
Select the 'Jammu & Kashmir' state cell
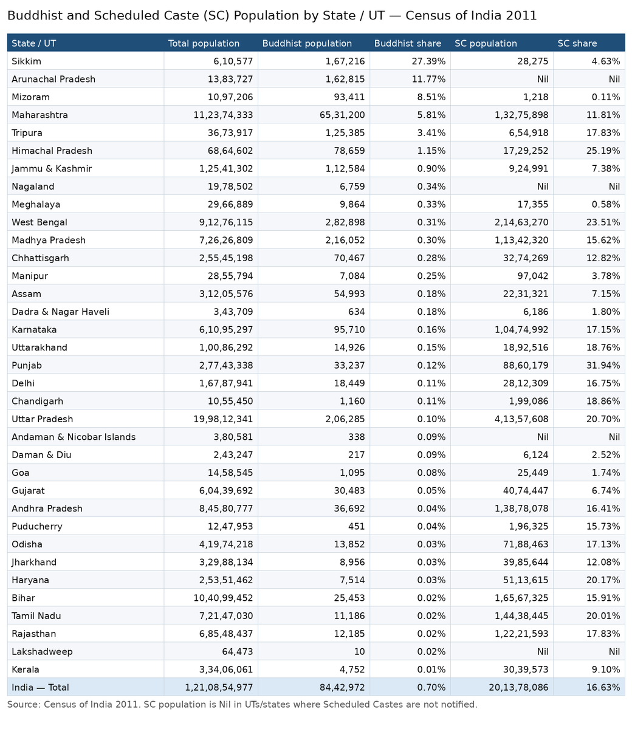[86, 168]
